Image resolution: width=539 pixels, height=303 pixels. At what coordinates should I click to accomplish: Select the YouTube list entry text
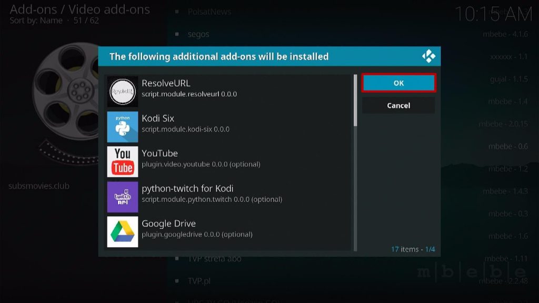[160, 153]
